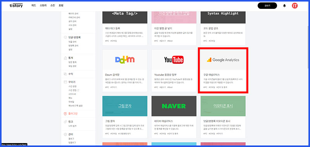Screen dimensions: 310x147
Task: Click the #꾸미기 tag on Daum 검색창 card
Action: point(114,87)
